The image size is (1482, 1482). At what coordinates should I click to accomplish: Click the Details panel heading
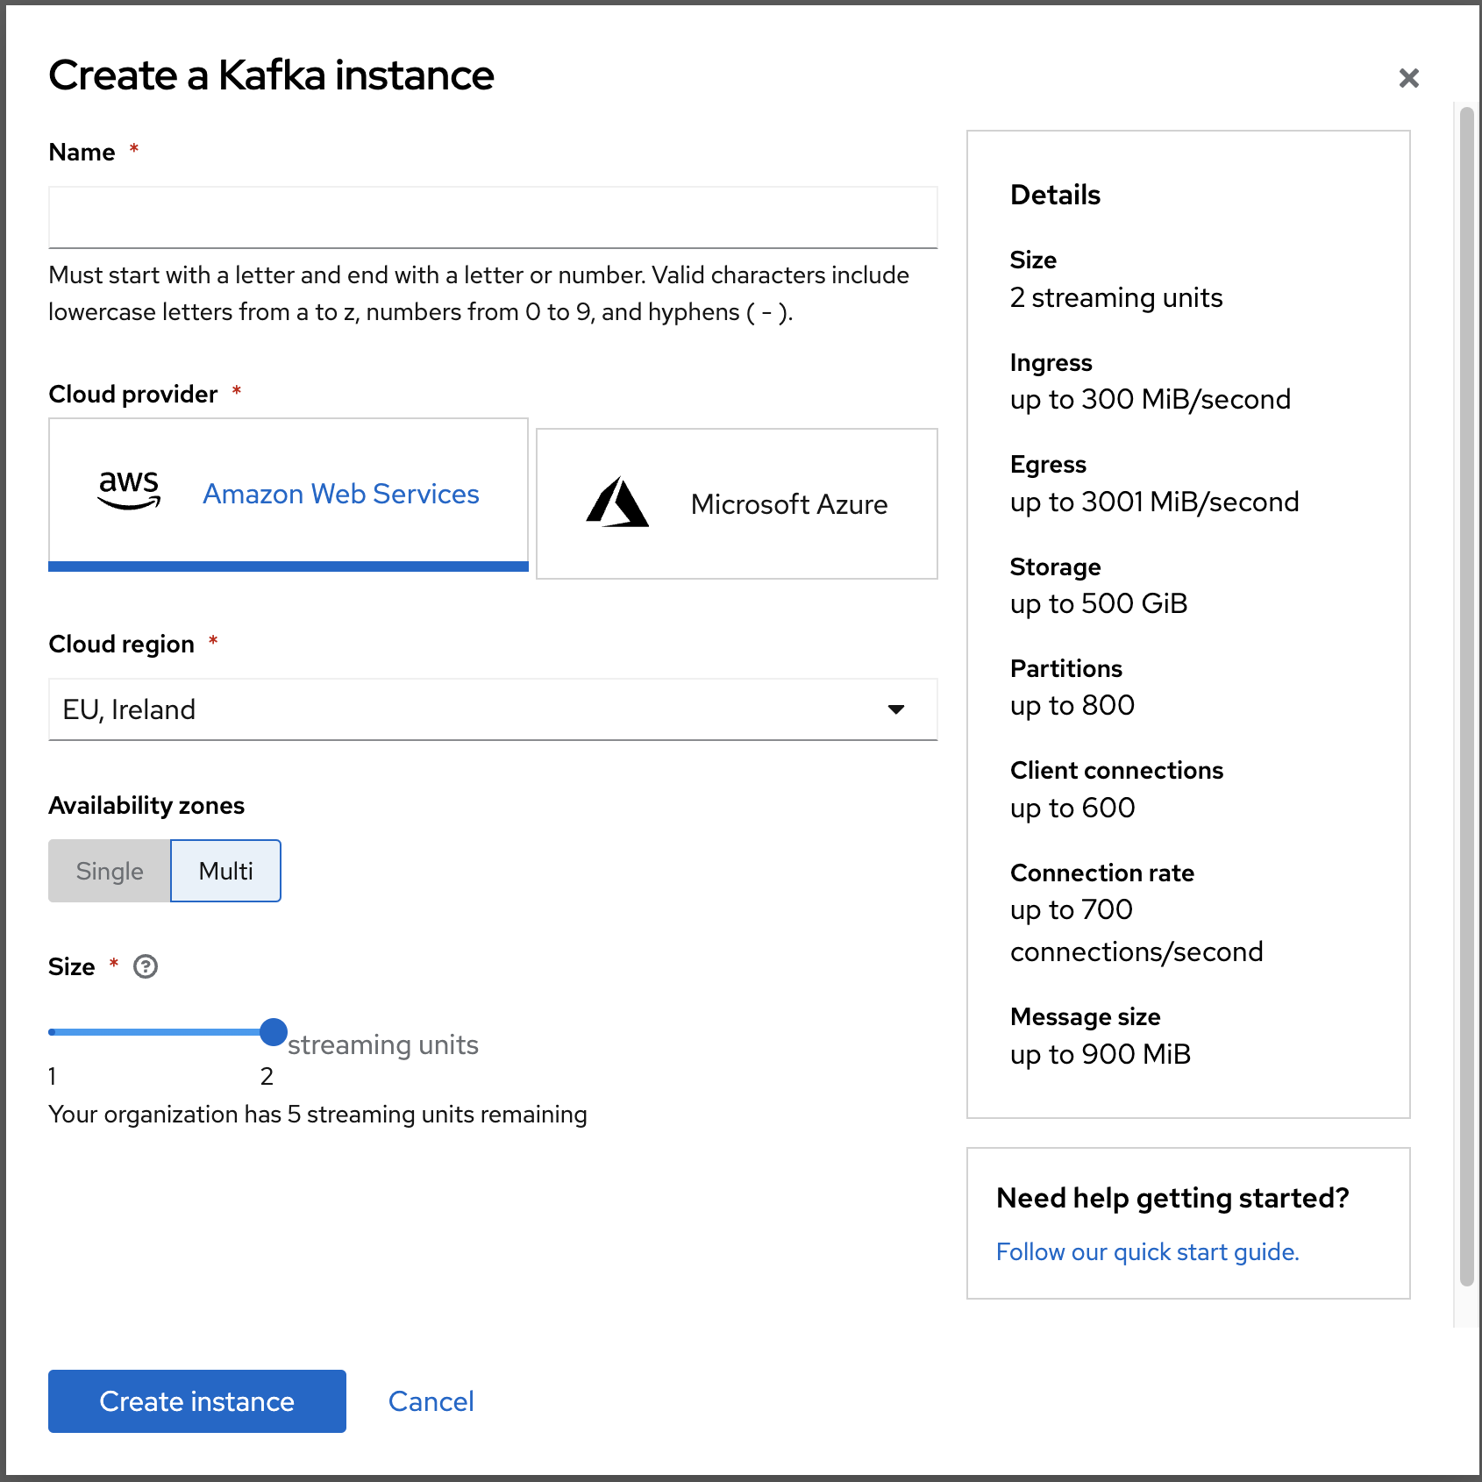[1055, 195]
